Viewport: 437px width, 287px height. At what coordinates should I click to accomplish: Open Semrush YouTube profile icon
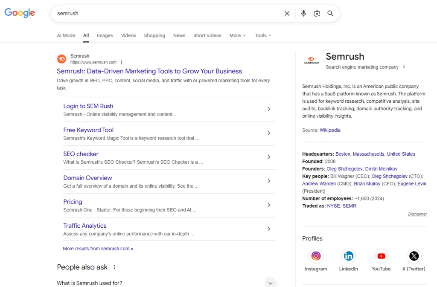coord(381,256)
